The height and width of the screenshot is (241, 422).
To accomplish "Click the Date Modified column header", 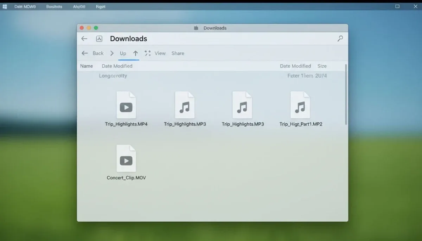I will coord(117,66).
